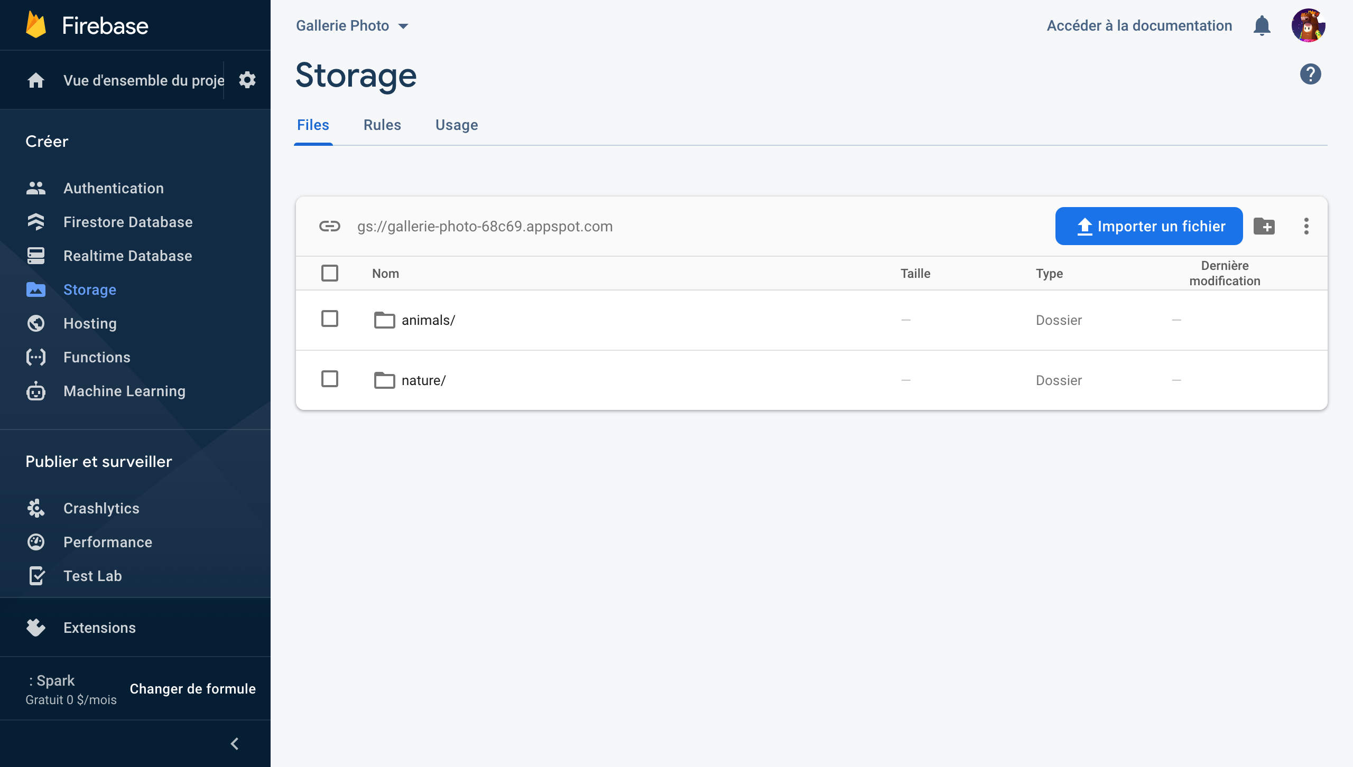Image resolution: width=1353 pixels, height=767 pixels.
Task: Open Crashlytics from sidebar
Action: 101,508
